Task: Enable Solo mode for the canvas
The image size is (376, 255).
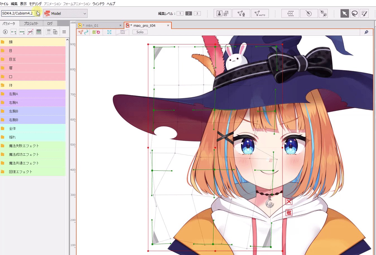Action: click(x=139, y=32)
